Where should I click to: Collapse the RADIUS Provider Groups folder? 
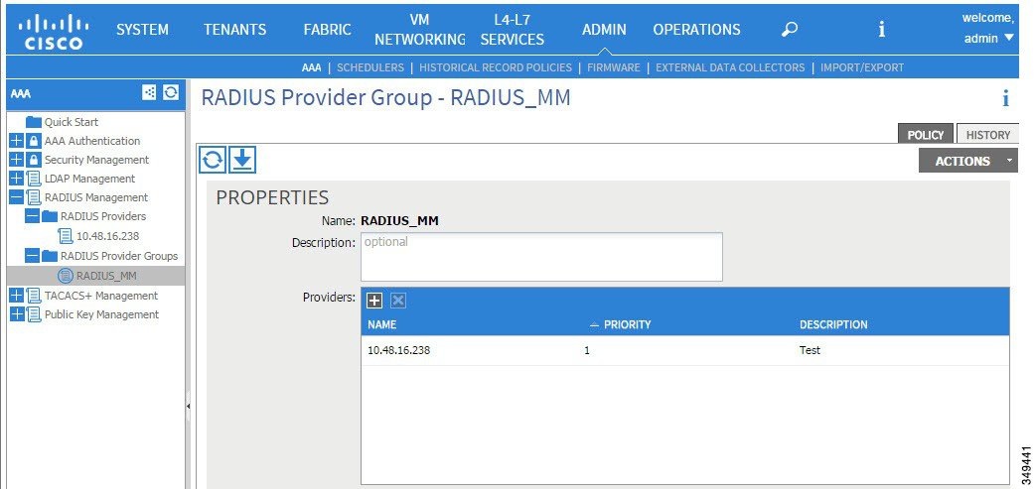coord(33,255)
